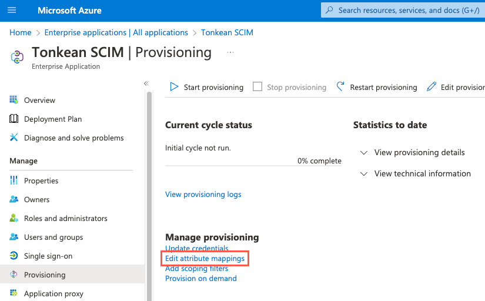Click the search magnifier icon
The height and width of the screenshot is (301, 485).
[329, 10]
